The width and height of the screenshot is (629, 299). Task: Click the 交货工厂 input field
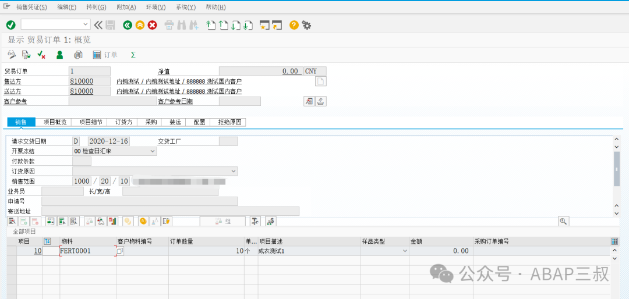(x=228, y=141)
